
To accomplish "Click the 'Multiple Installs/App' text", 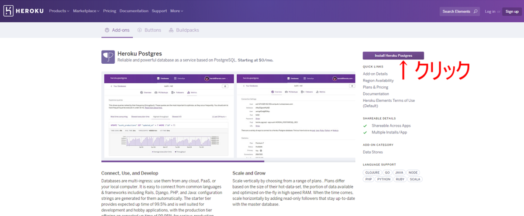I will [390, 132].
